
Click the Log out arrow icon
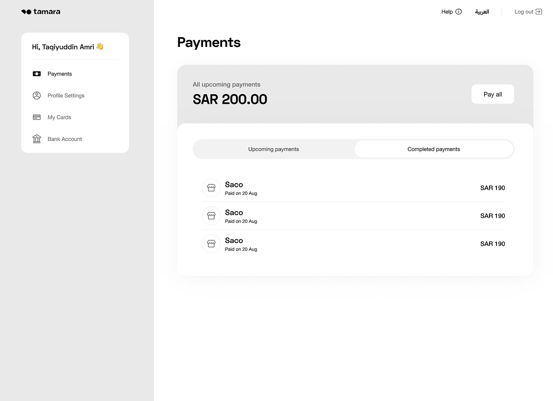539,12
